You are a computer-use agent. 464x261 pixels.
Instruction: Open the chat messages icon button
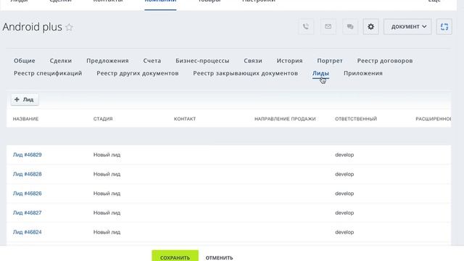pyautogui.click(x=349, y=27)
